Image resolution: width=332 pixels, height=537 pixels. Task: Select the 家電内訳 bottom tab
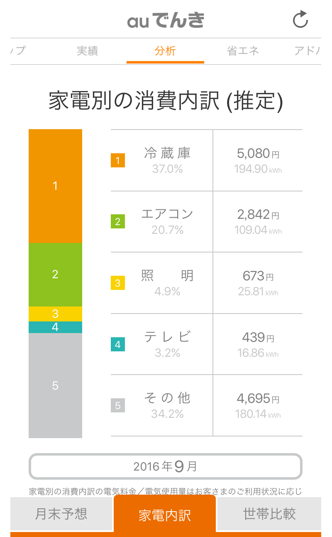[165, 515]
